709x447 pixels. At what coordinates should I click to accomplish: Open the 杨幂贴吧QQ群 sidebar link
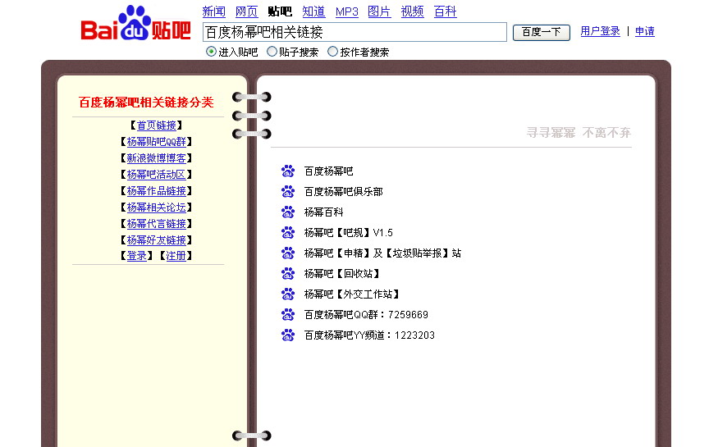[157, 141]
